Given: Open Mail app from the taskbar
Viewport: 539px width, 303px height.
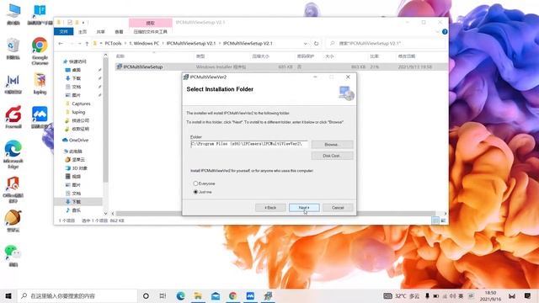Looking at the screenshot, I should coord(216,295).
